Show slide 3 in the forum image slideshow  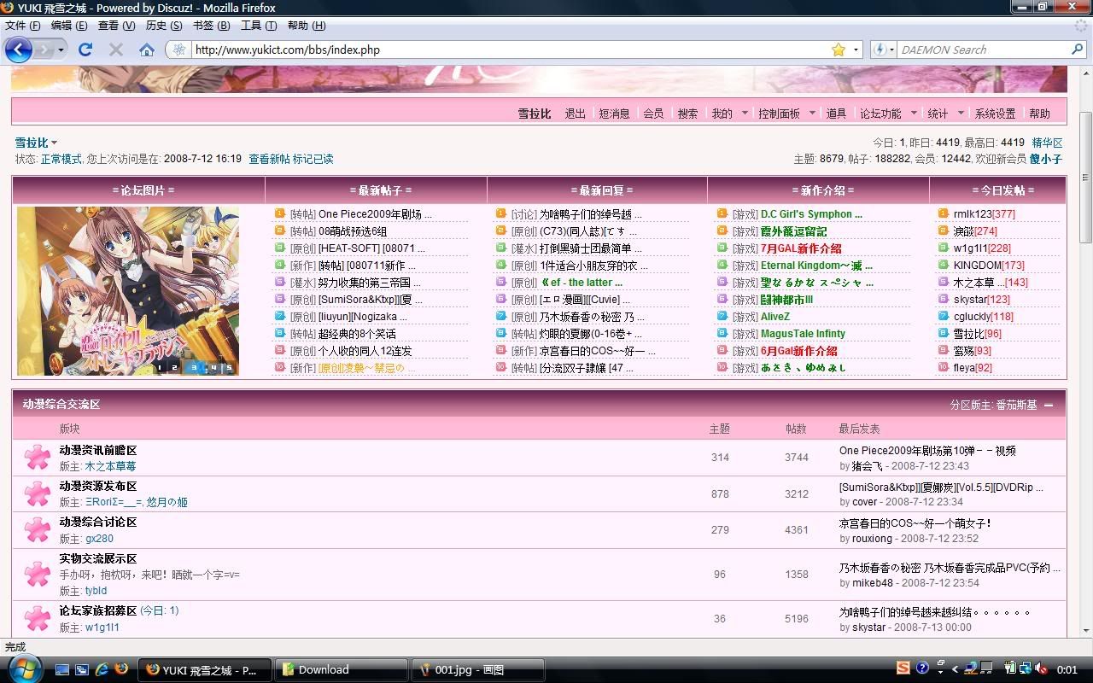(x=195, y=367)
